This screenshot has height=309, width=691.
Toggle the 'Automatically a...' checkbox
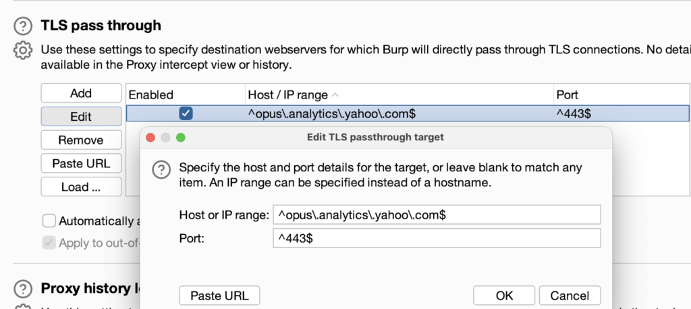click(x=49, y=221)
